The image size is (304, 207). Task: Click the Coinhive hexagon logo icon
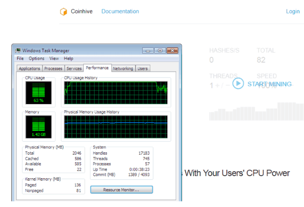(63, 11)
